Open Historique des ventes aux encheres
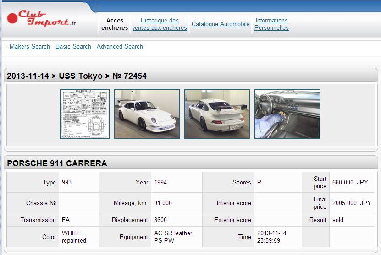Screen dimensions: 381x255 pos(160,24)
